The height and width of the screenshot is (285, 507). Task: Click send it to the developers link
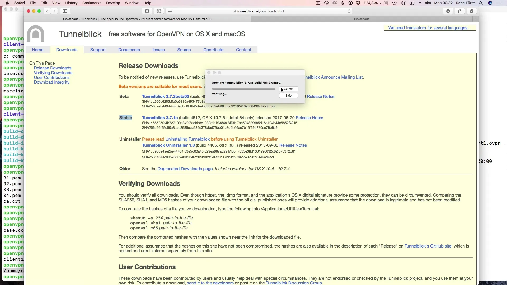pos(210,283)
